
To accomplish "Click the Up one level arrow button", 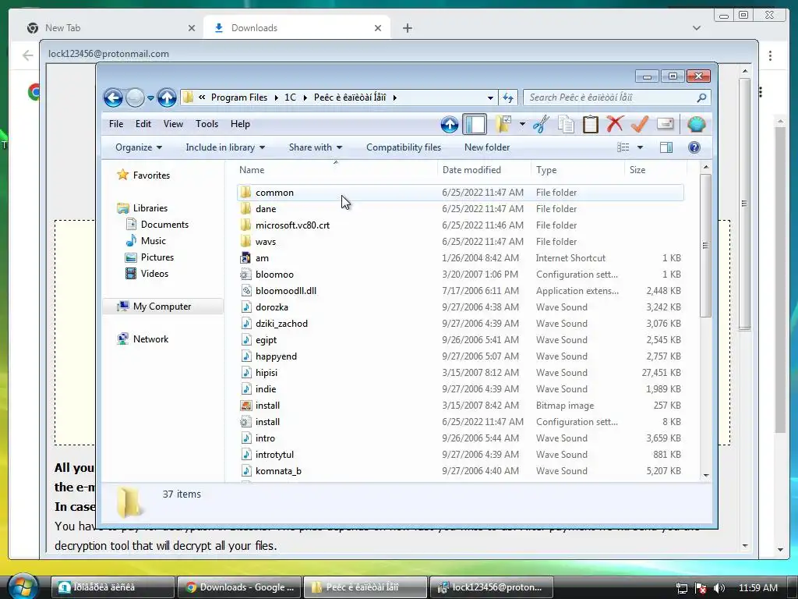I will click(167, 97).
